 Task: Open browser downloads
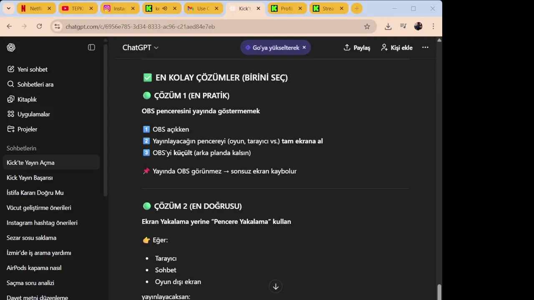pos(388,26)
